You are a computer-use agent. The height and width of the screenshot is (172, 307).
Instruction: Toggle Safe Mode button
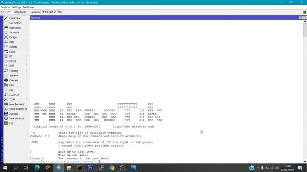20,12
